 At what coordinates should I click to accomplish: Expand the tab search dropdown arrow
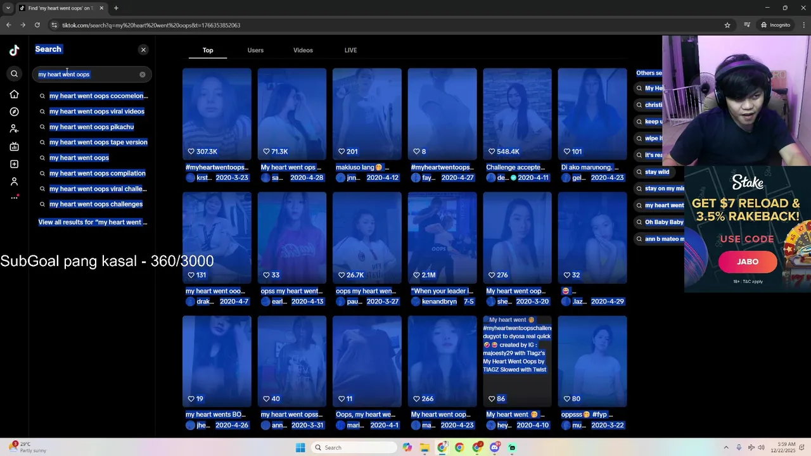coord(8,8)
